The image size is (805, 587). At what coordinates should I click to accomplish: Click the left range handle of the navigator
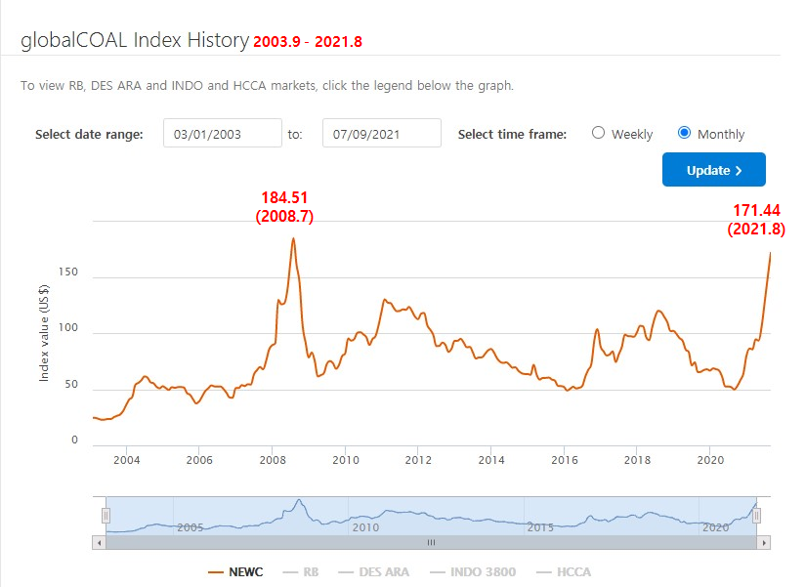tap(106, 515)
